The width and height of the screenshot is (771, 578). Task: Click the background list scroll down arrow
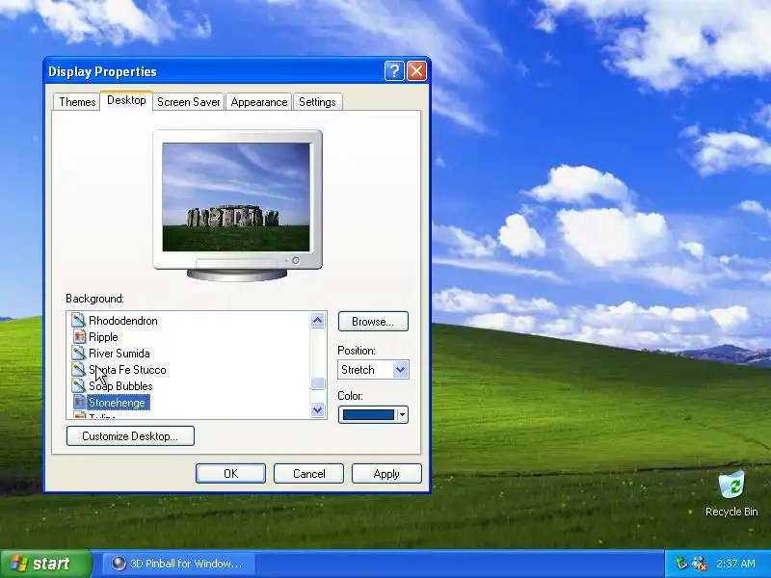pos(318,409)
